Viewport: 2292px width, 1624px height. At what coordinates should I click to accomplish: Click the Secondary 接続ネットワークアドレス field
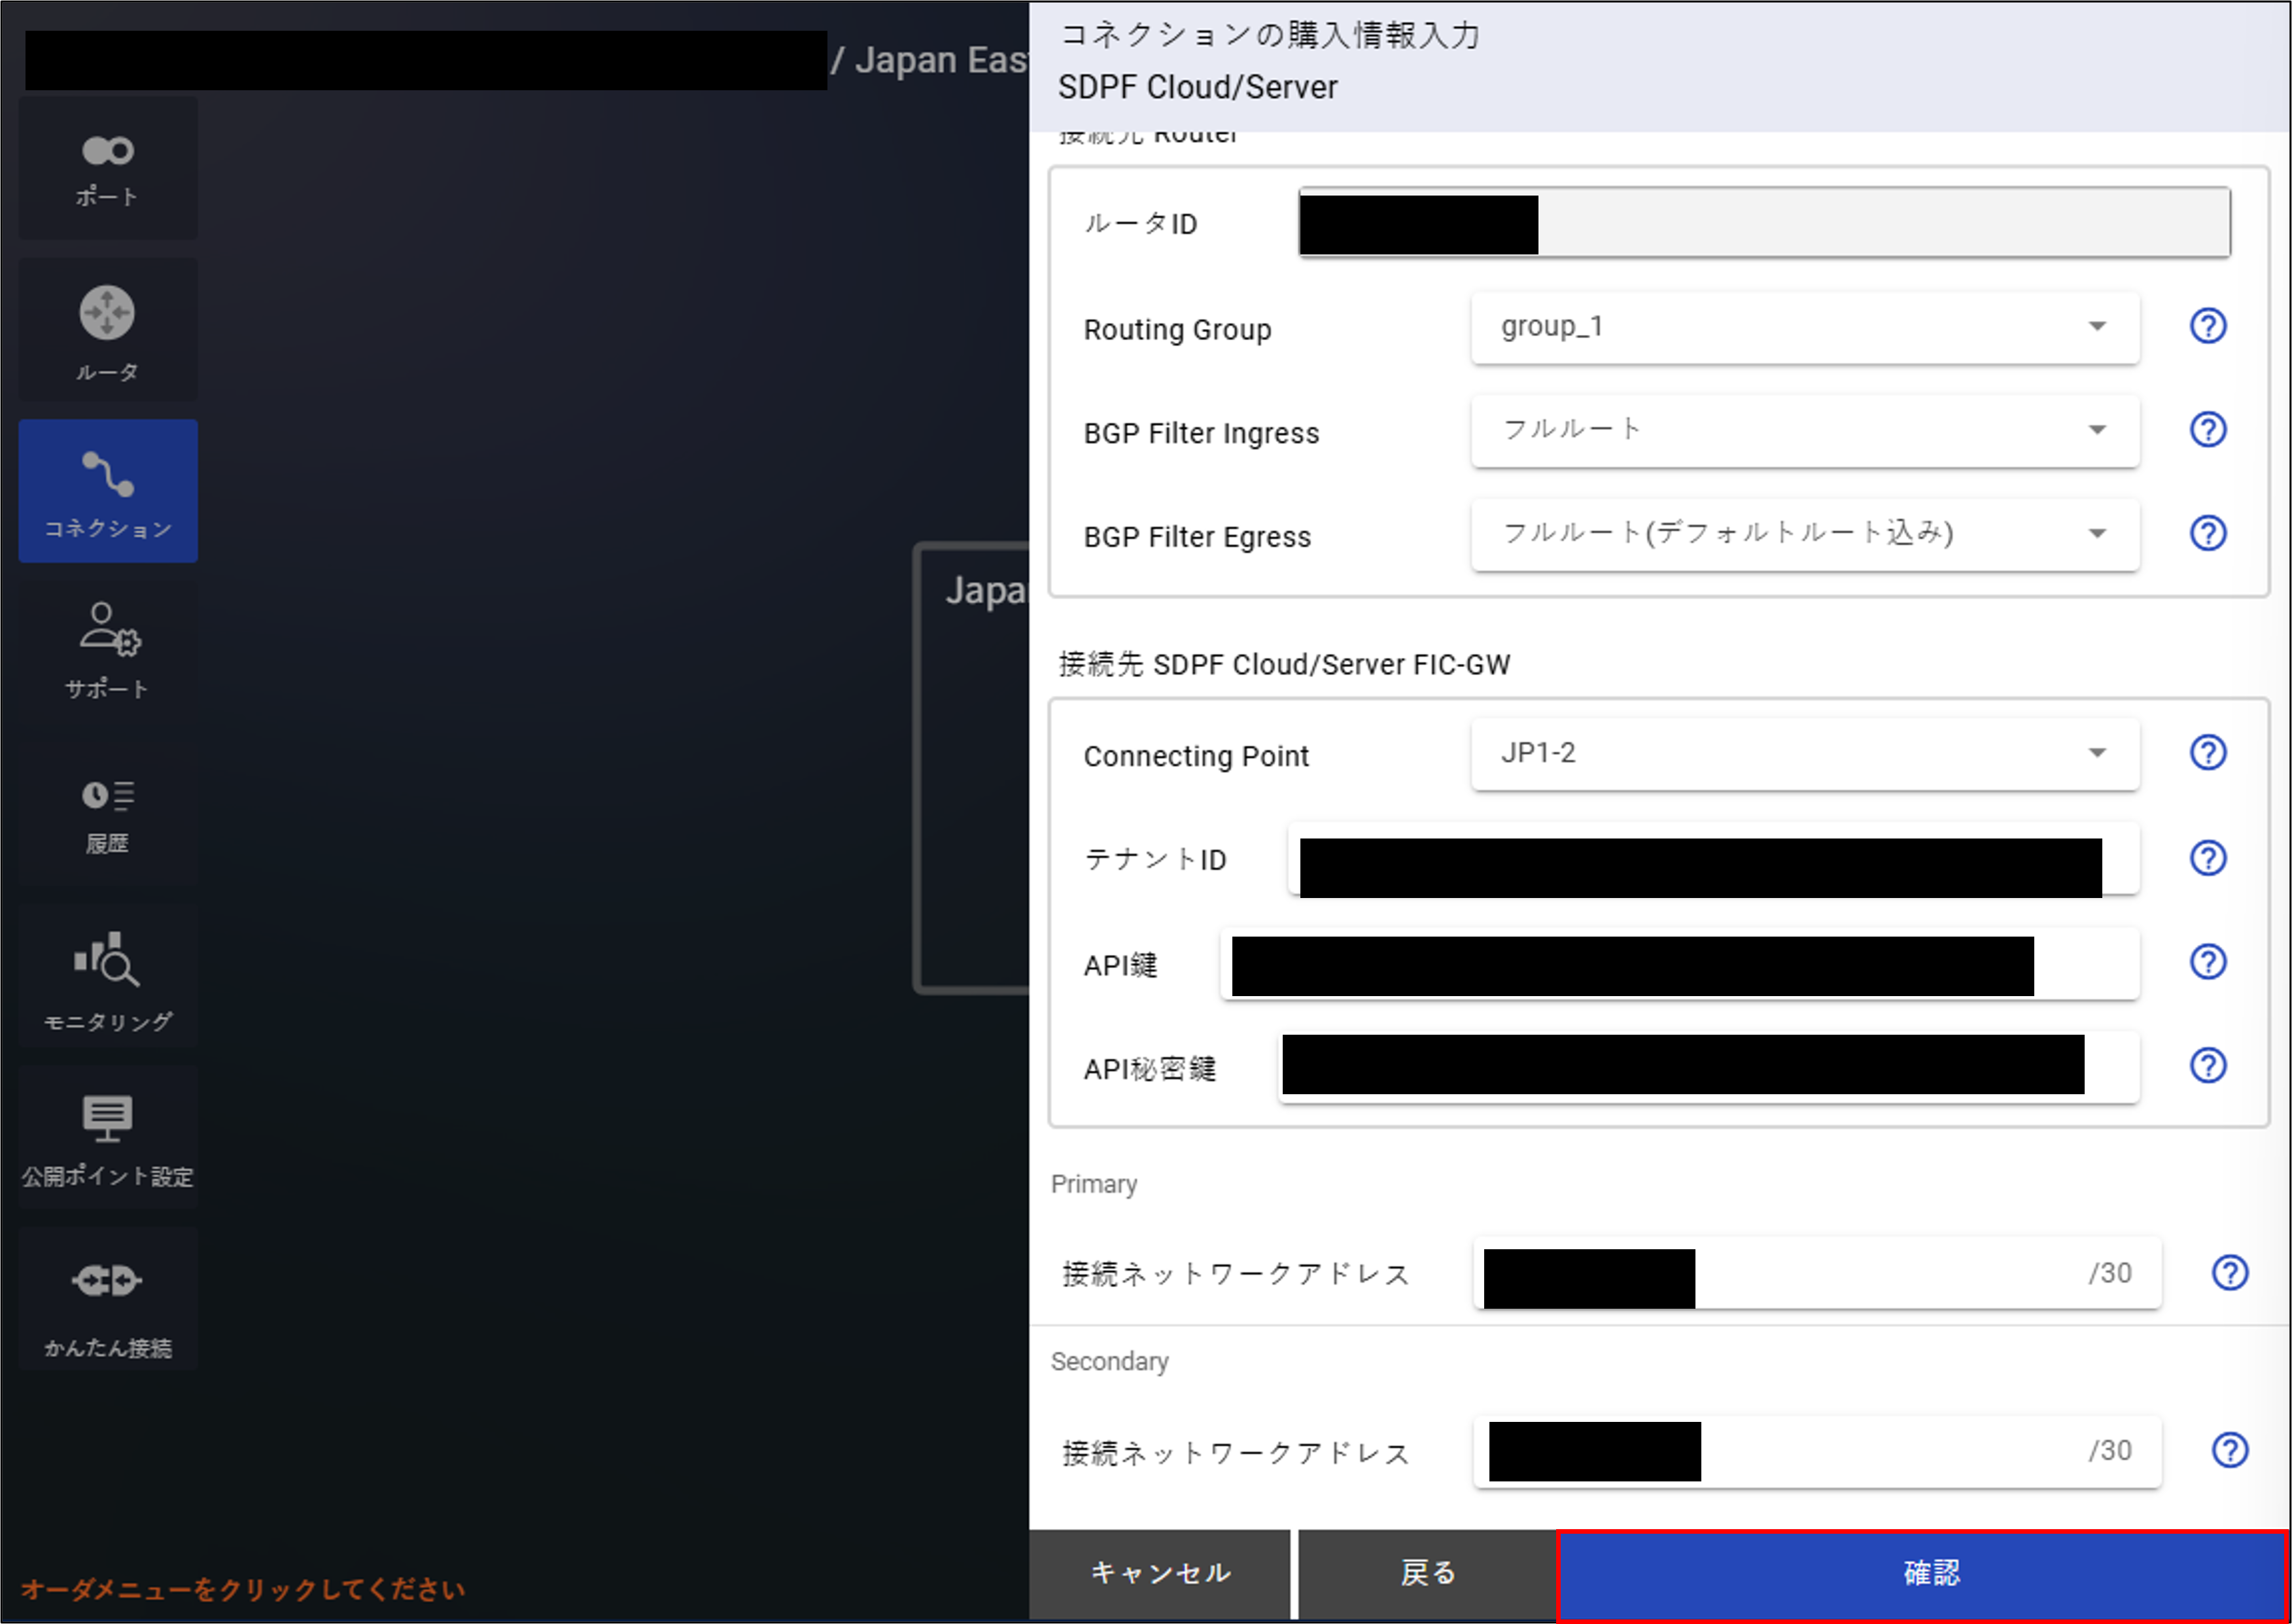pyautogui.click(x=1817, y=1451)
